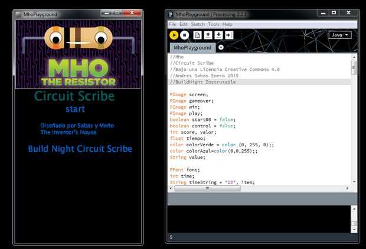Screen dimensions: 366x249
Task: Create a new sketch file
Action: (x=197, y=35)
